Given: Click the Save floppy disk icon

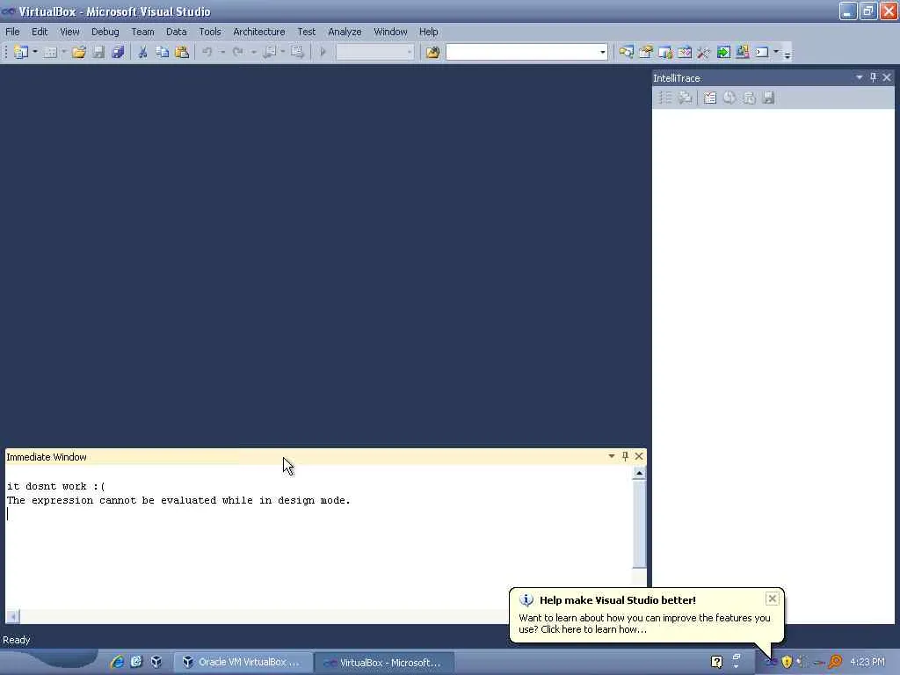Looking at the screenshot, I should point(98,52).
